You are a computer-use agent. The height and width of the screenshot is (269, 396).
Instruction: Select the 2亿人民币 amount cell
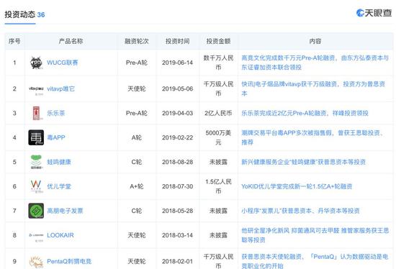point(218,113)
